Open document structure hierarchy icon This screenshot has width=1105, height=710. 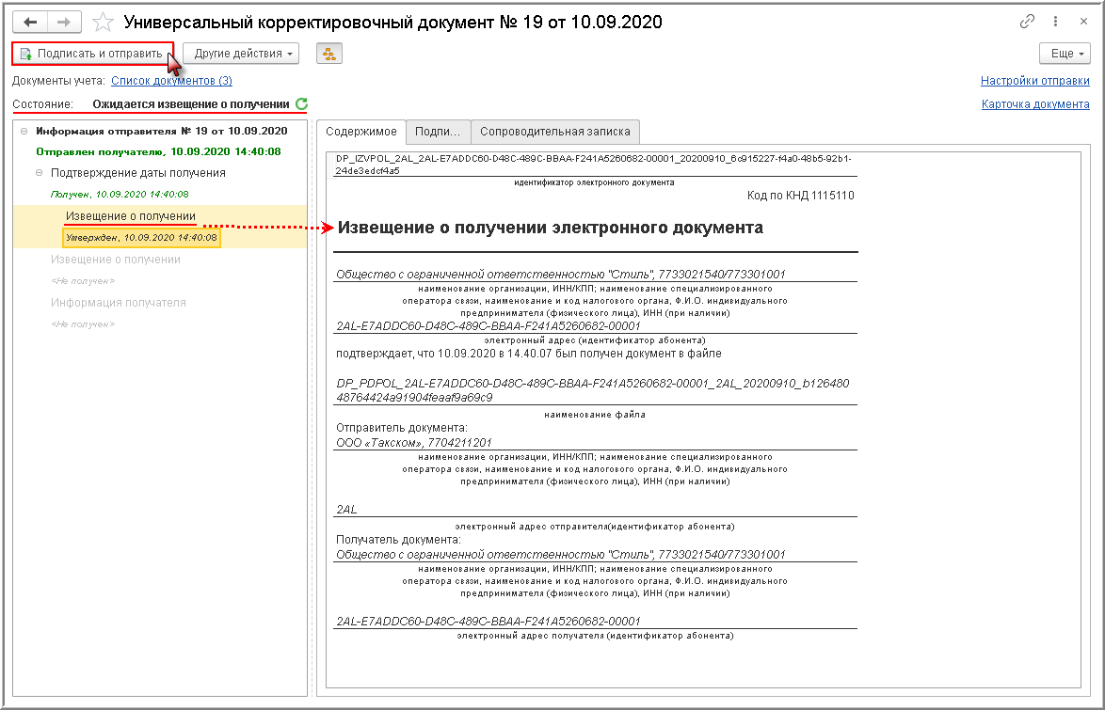click(x=329, y=54)
